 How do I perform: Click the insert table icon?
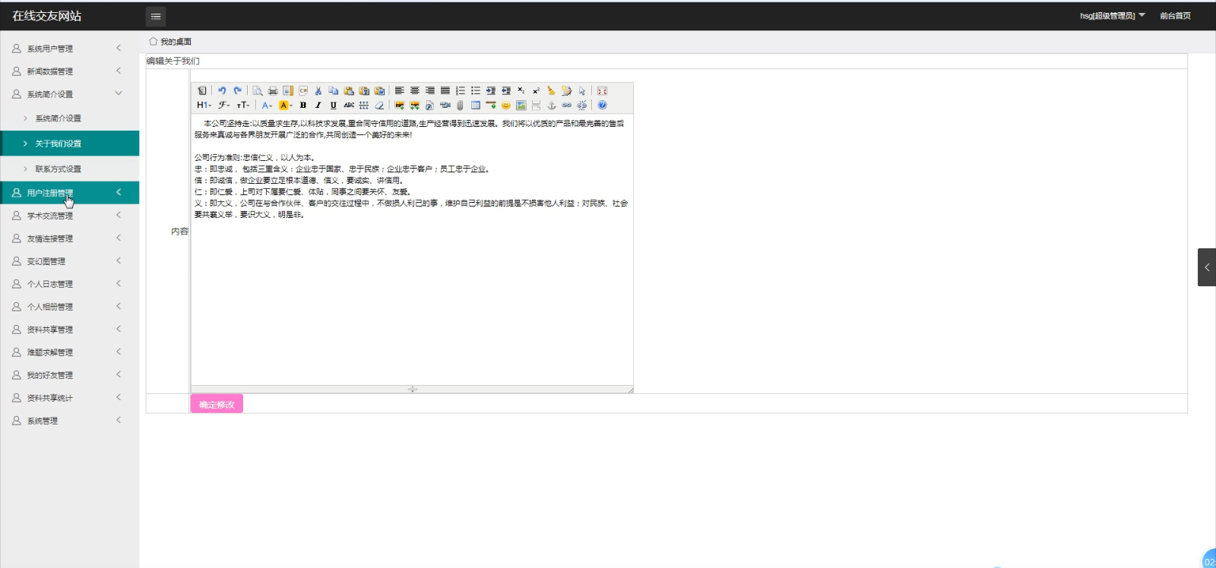(476, 106)
